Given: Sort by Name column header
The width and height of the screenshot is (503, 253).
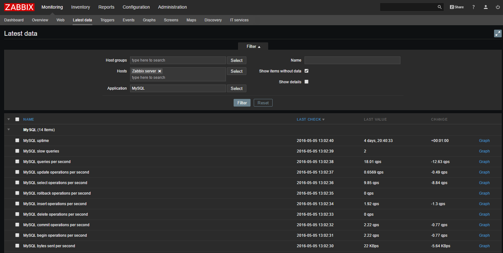Looking at the screenshot, I should pos(28,119).
